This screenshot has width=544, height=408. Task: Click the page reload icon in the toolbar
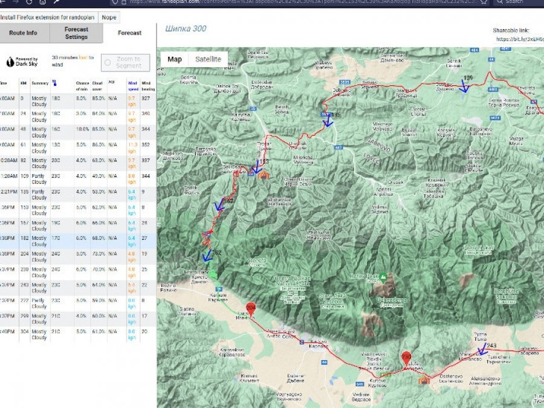coord(28,2)
